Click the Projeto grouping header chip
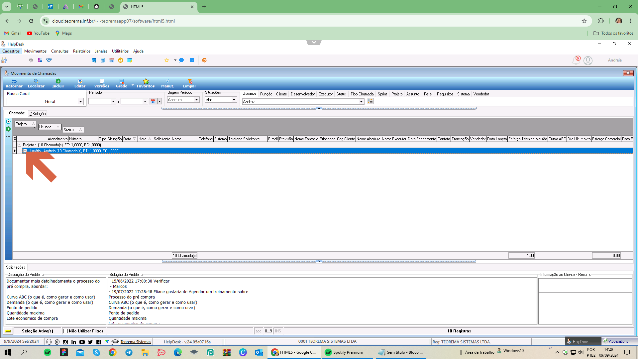This screenshot has width=638, height=359. click(25, 124)
